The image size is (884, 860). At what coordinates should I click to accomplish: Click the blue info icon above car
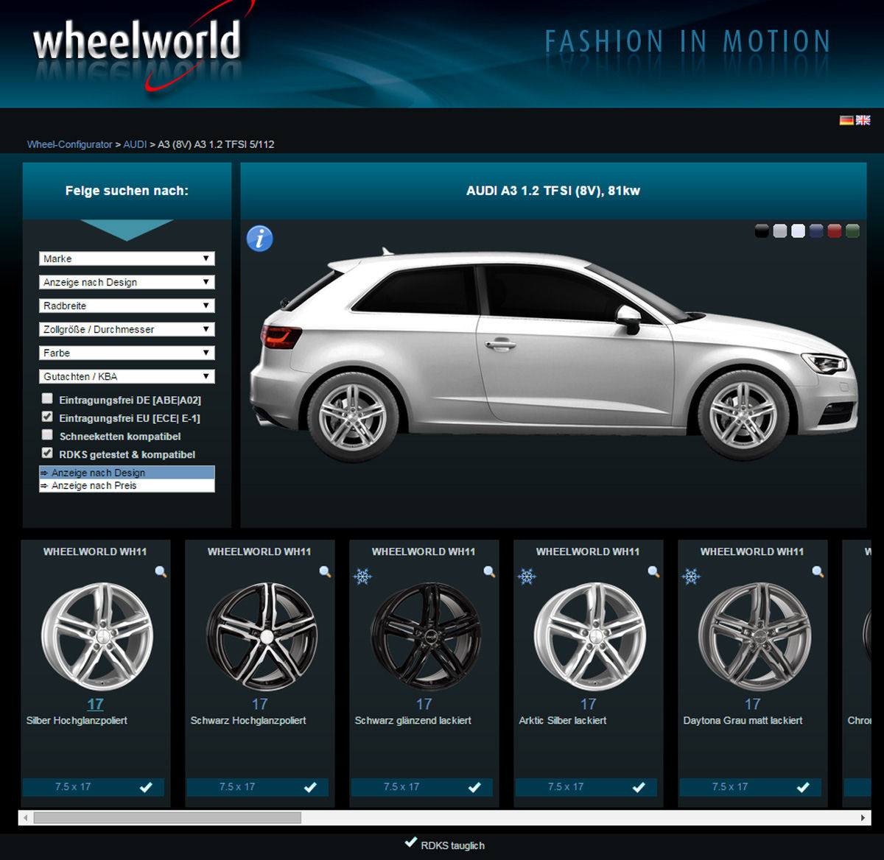coord(259,239)
